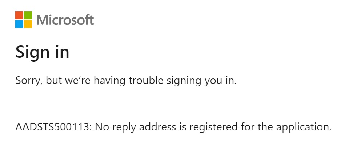The width and height of the screenshot is (345, 149).
Task: Click the word "trouble" in the message
Action: 146,81
